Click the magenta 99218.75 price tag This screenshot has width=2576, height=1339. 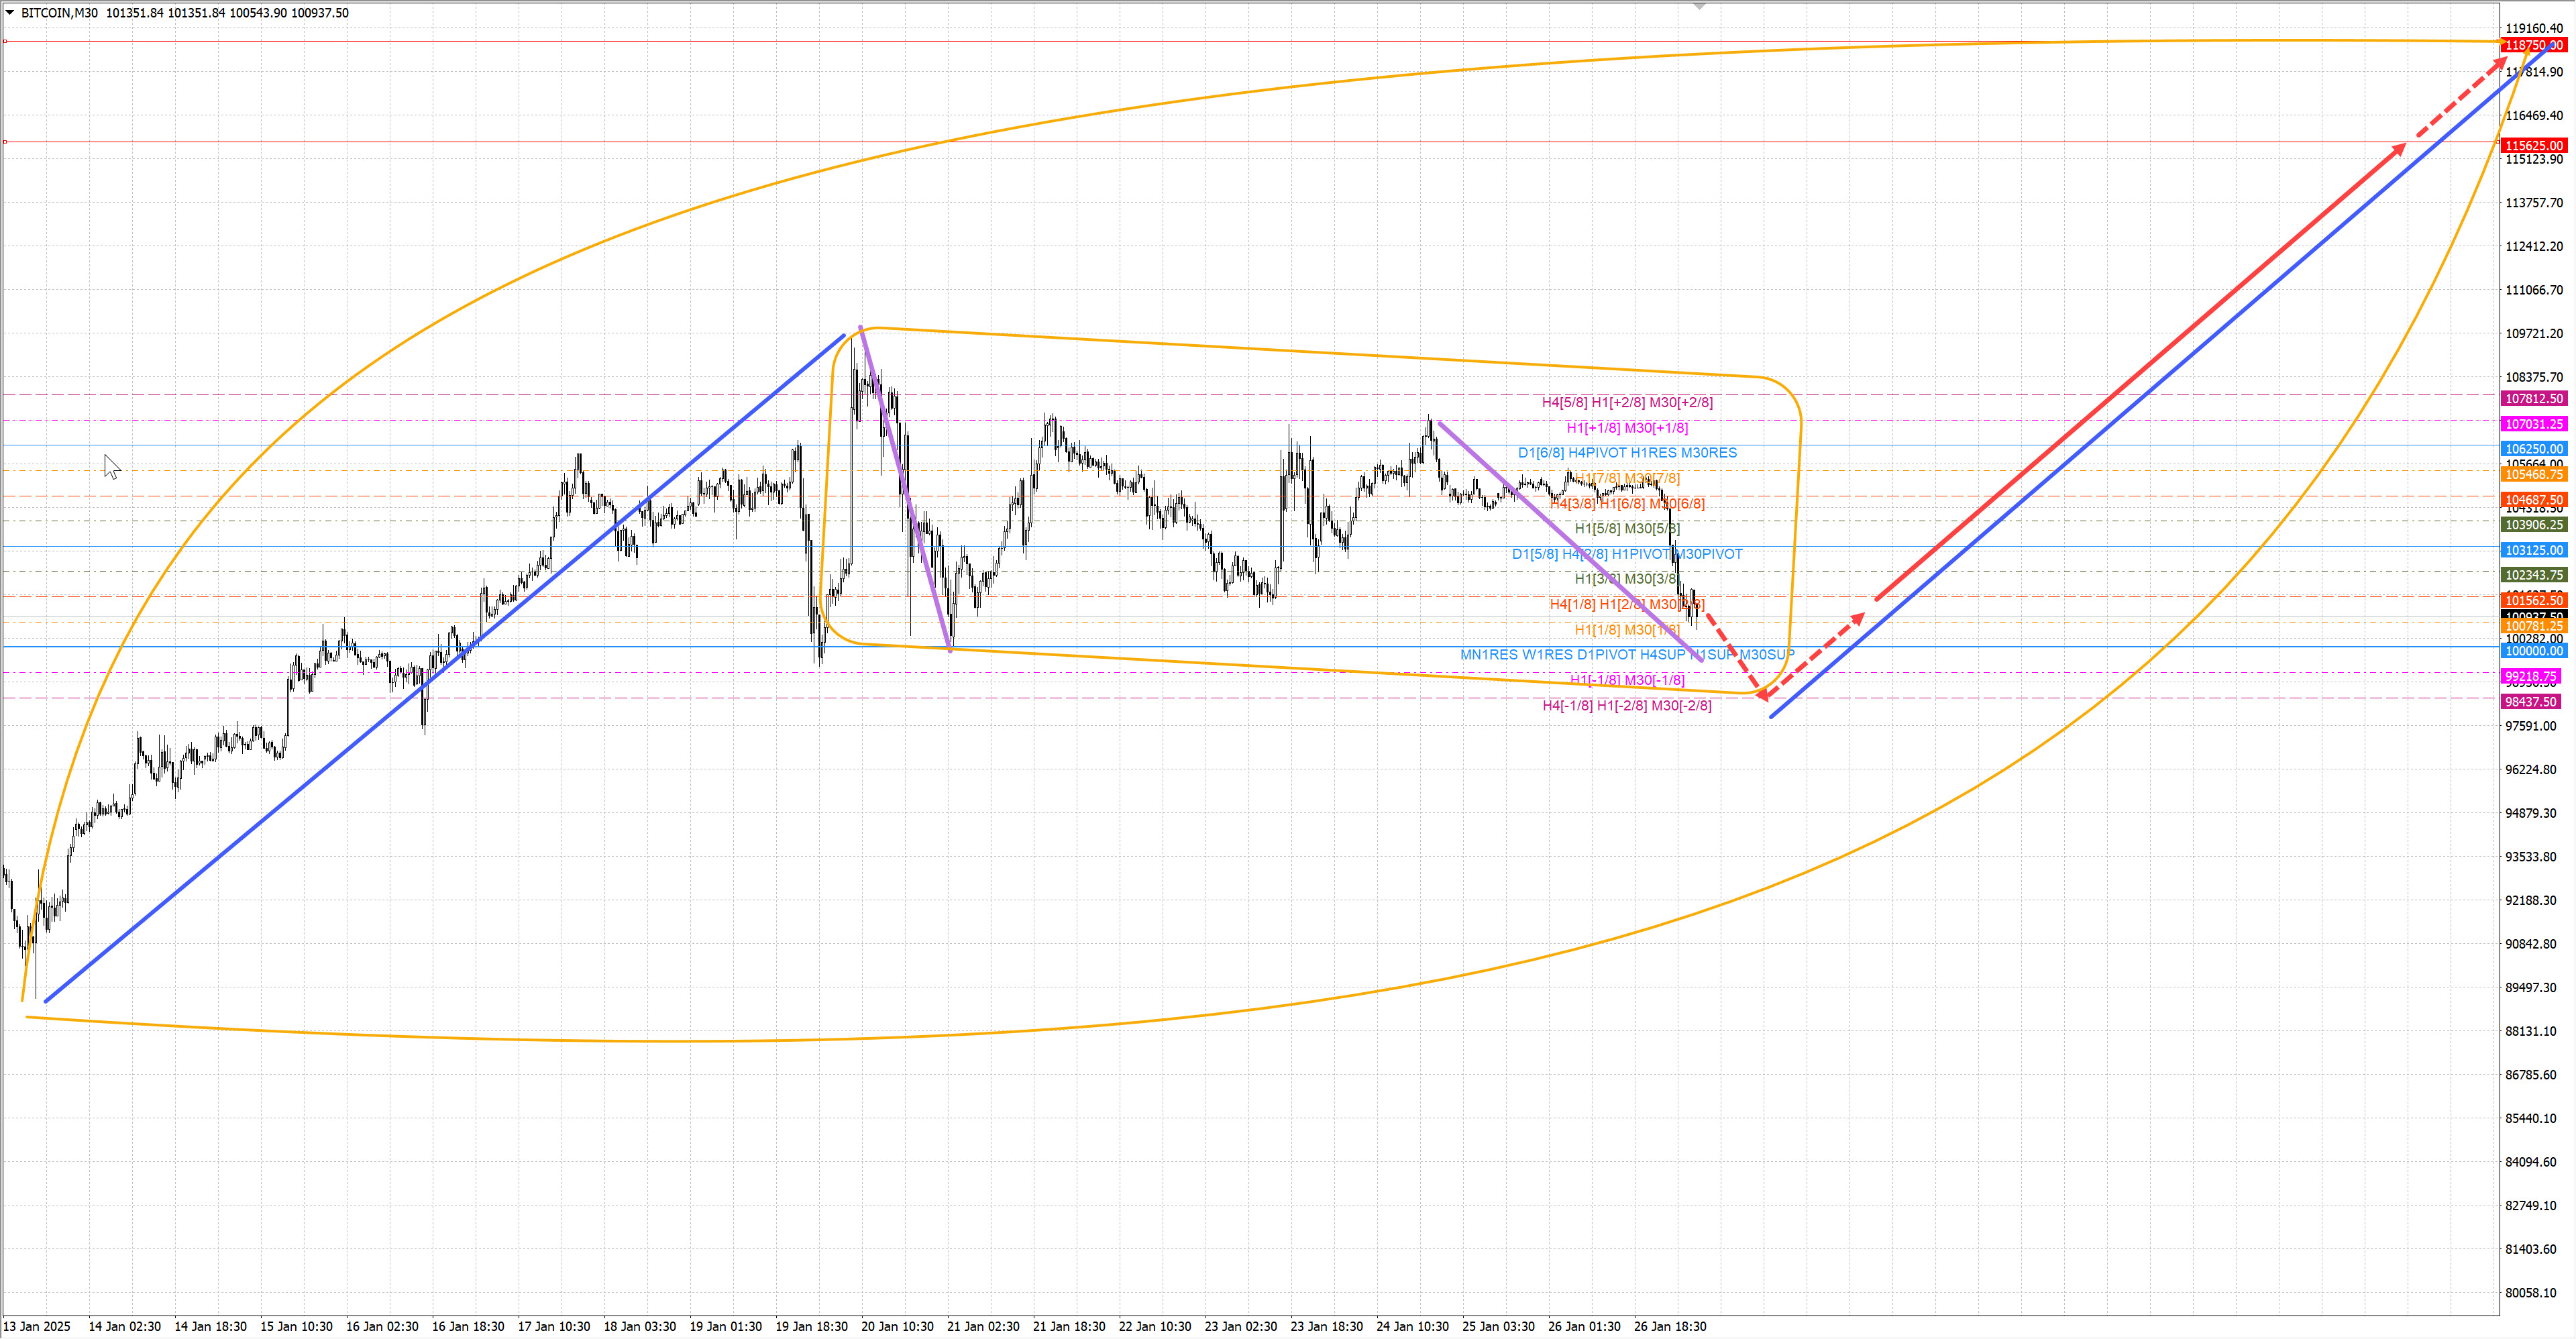coord(2530,677)
